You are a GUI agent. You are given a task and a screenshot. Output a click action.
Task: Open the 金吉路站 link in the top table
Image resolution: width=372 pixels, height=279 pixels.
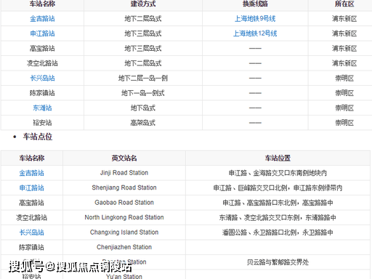point(42,19)
